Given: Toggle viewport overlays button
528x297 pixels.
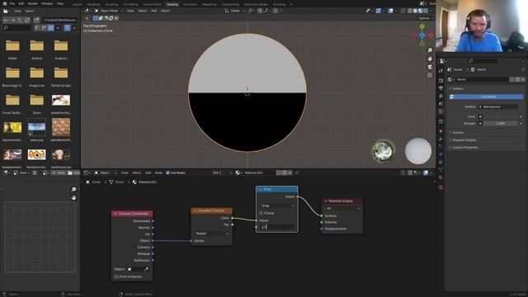Looking at the screenshot, I should [390, 11].
